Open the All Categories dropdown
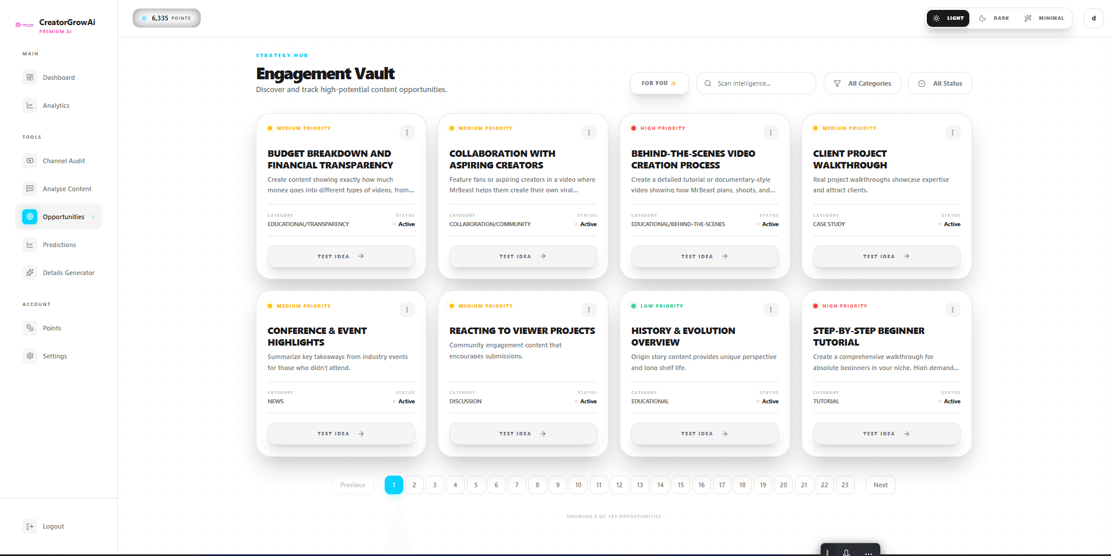The image size is (1111, 556). coord(862,83)
